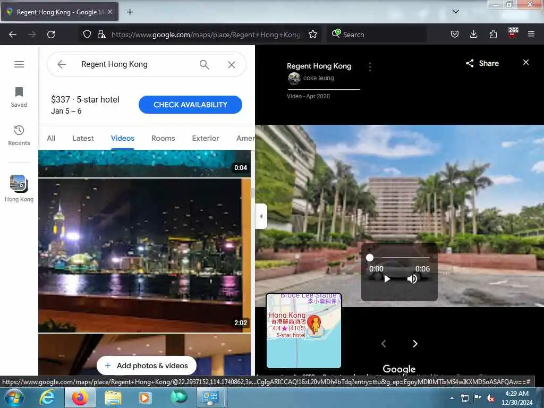Share this video
The width and height of the screenshot is (544, 408).
coord(482,63)
